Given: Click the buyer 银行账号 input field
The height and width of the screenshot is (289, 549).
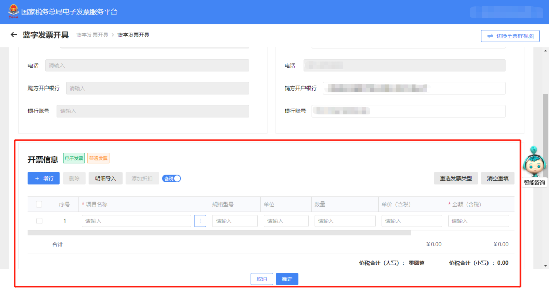Looking at the screenshot, I should point(153,111).
